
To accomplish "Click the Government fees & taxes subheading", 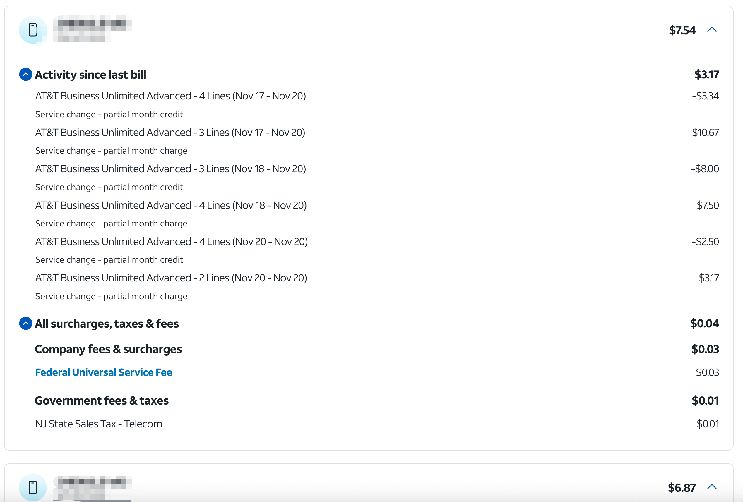I will 102,400.
